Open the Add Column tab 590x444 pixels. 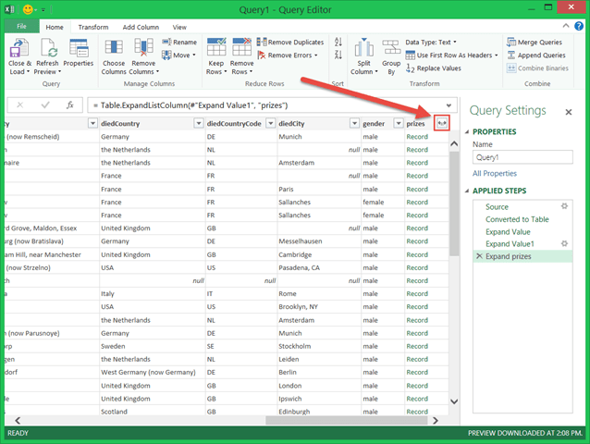pyautogui.click(x=140, y=28)
